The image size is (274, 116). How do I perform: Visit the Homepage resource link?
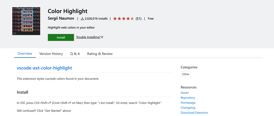(x=188, y=103)
